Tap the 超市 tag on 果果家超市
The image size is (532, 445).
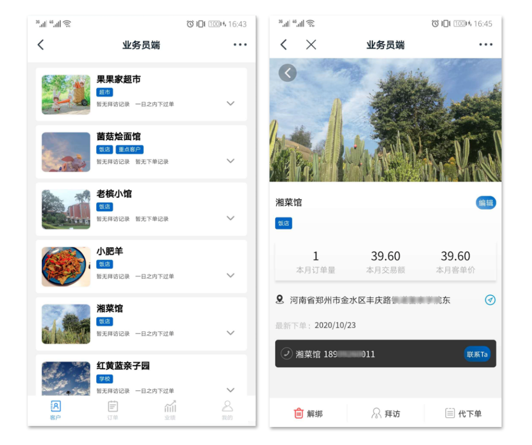point(105,93)
